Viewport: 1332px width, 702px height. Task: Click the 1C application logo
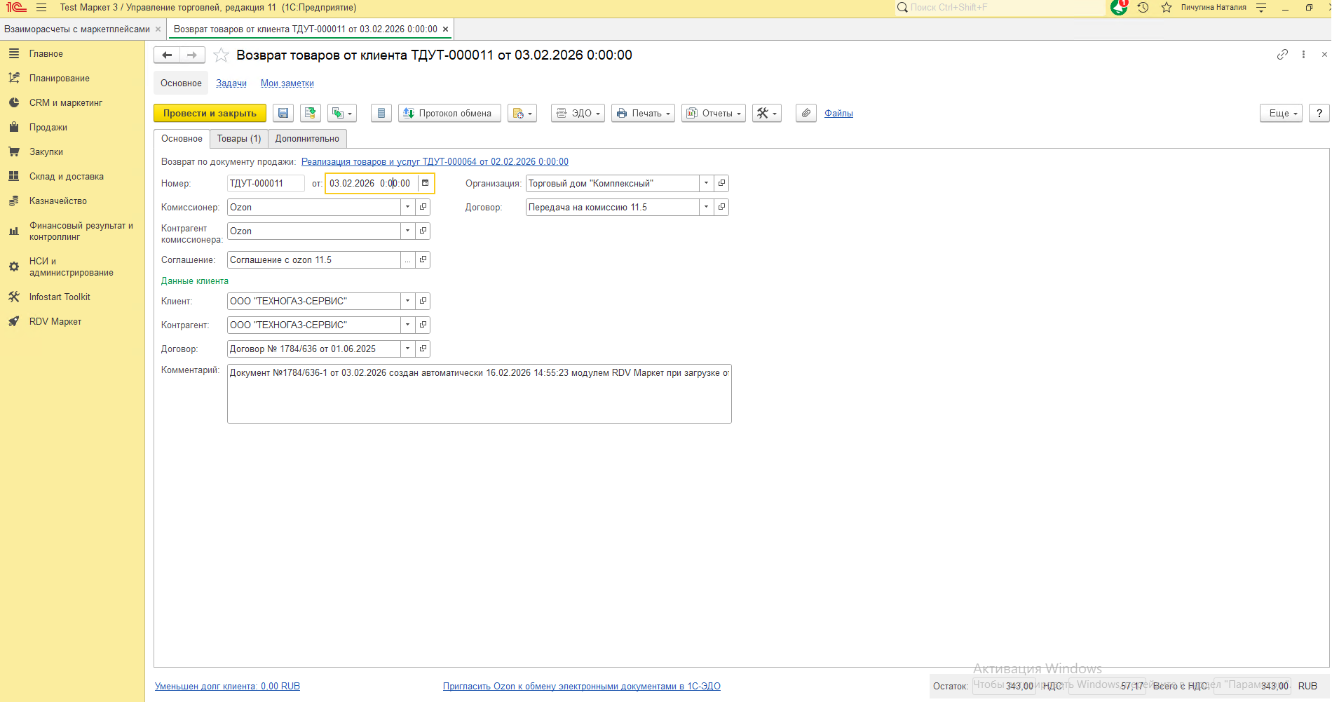coord(16,8)
